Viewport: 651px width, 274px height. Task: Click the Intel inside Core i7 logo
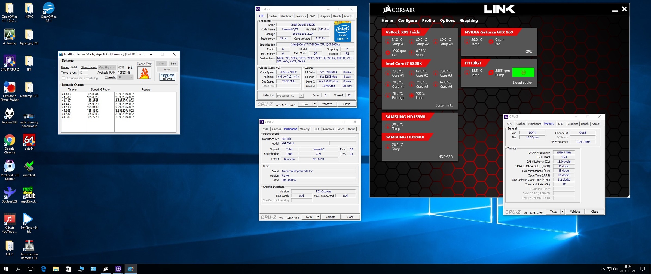[x=343, y=32]
